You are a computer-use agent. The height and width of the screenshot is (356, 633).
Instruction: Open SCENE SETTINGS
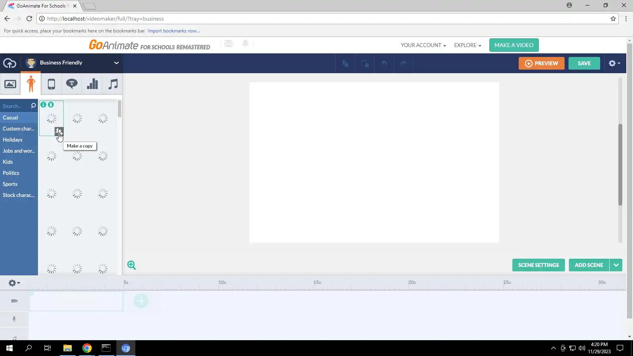[x=538, y=265]
